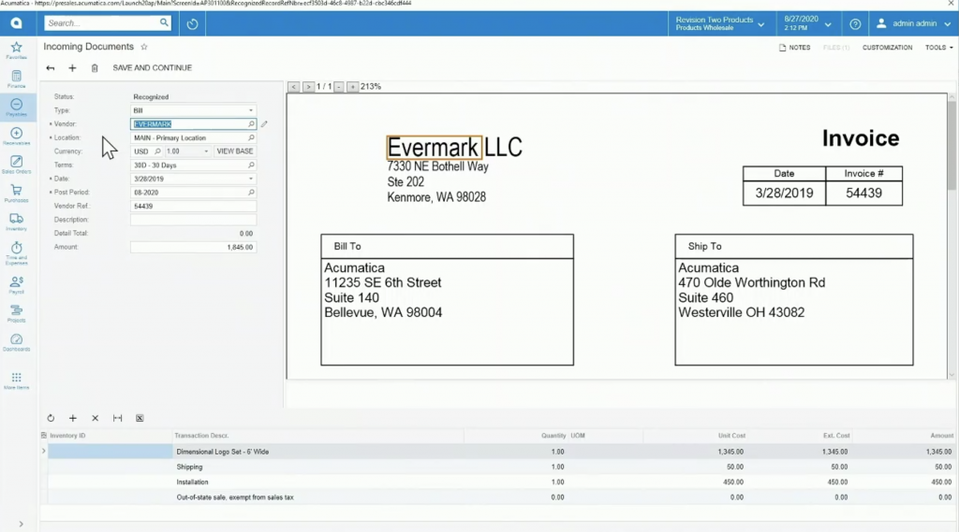Click the empty Description field
Image resolution: width=959 pixels, height=532 pixels.
[193, 220]
